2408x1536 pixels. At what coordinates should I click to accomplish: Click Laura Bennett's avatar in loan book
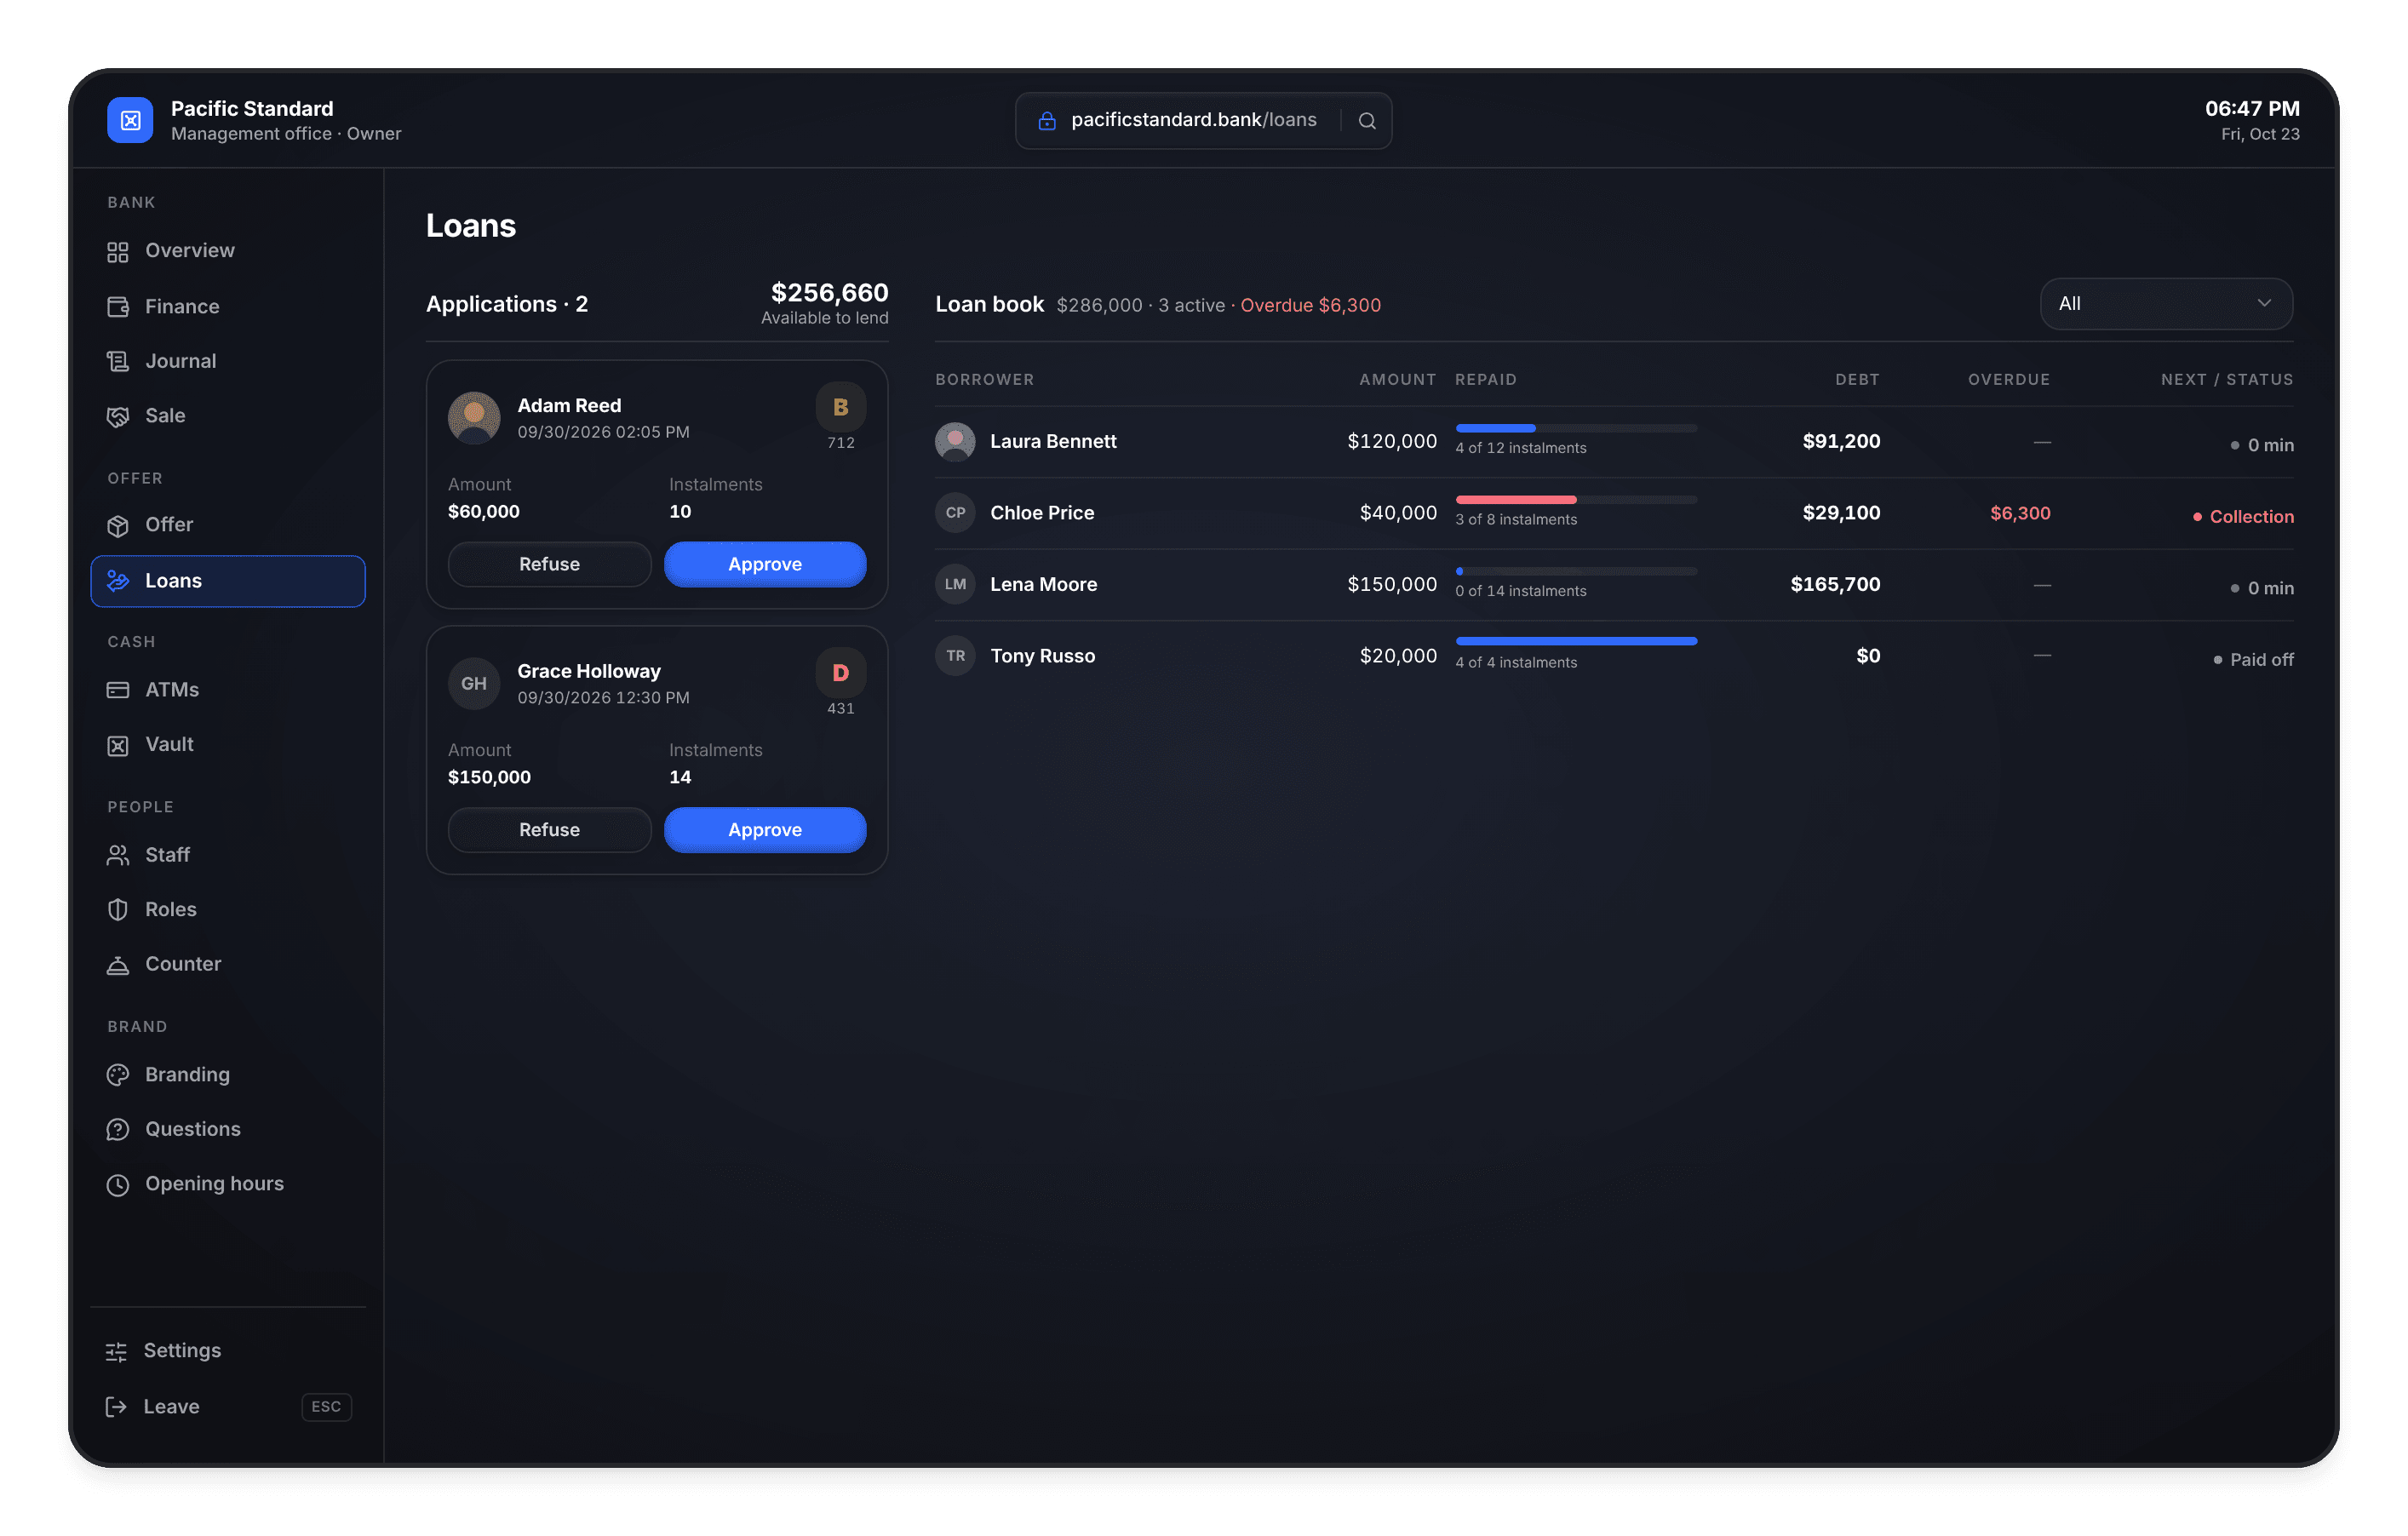955,441
